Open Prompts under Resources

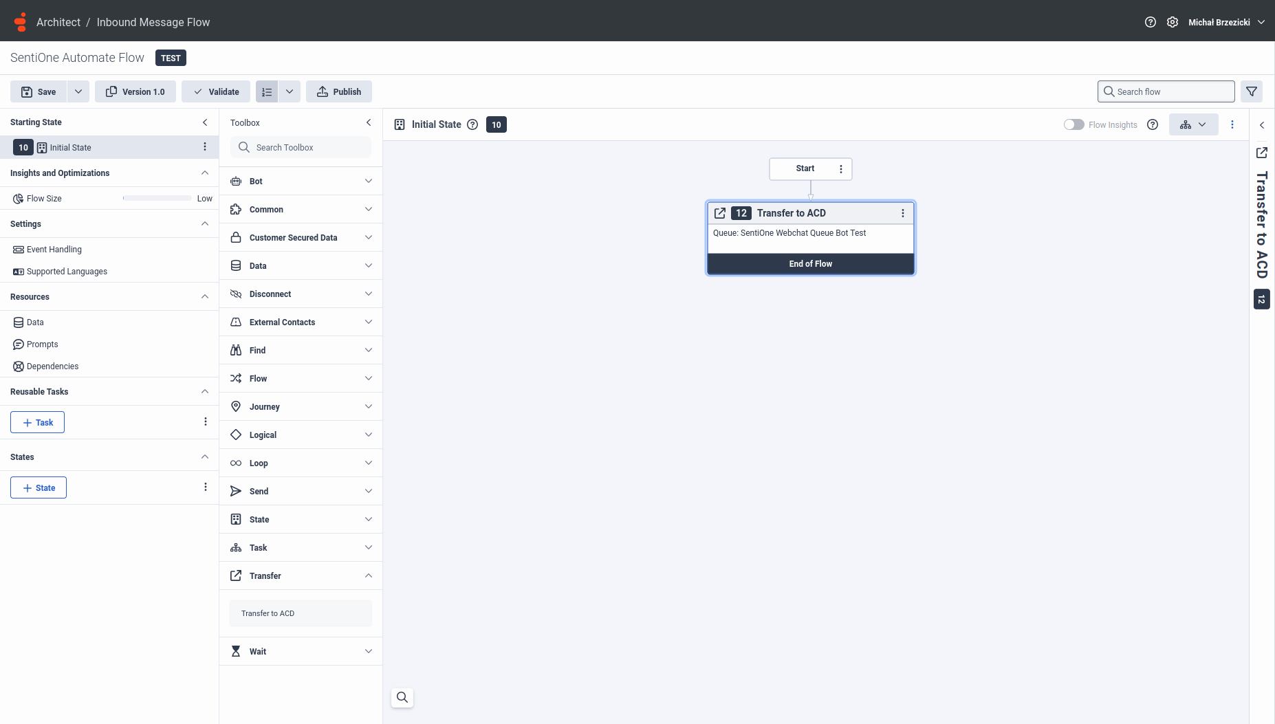[x=36, y=344]
